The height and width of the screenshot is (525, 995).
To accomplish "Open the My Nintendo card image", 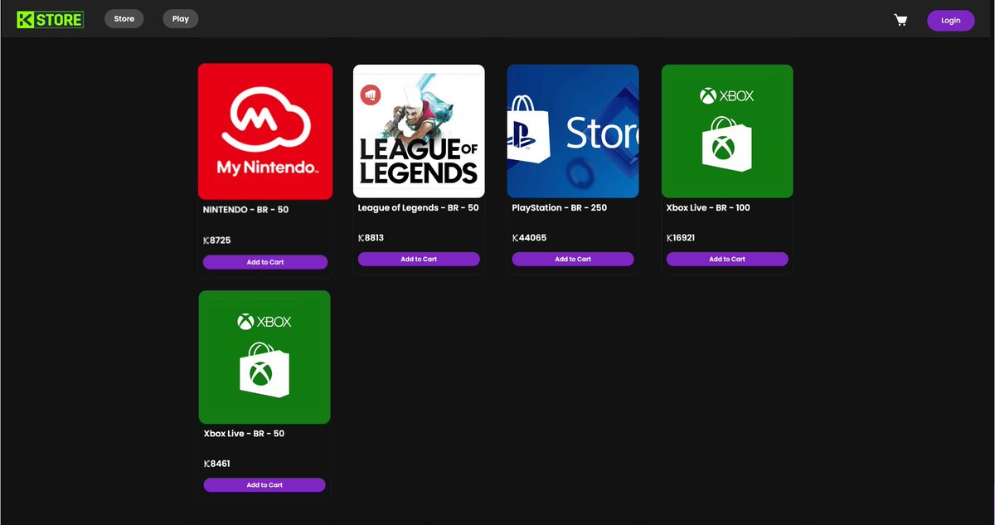I will (265, 131).
